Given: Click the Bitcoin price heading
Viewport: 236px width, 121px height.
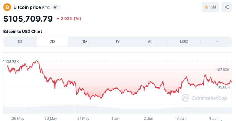Looking at the screenshot, I should pos(27,7).
